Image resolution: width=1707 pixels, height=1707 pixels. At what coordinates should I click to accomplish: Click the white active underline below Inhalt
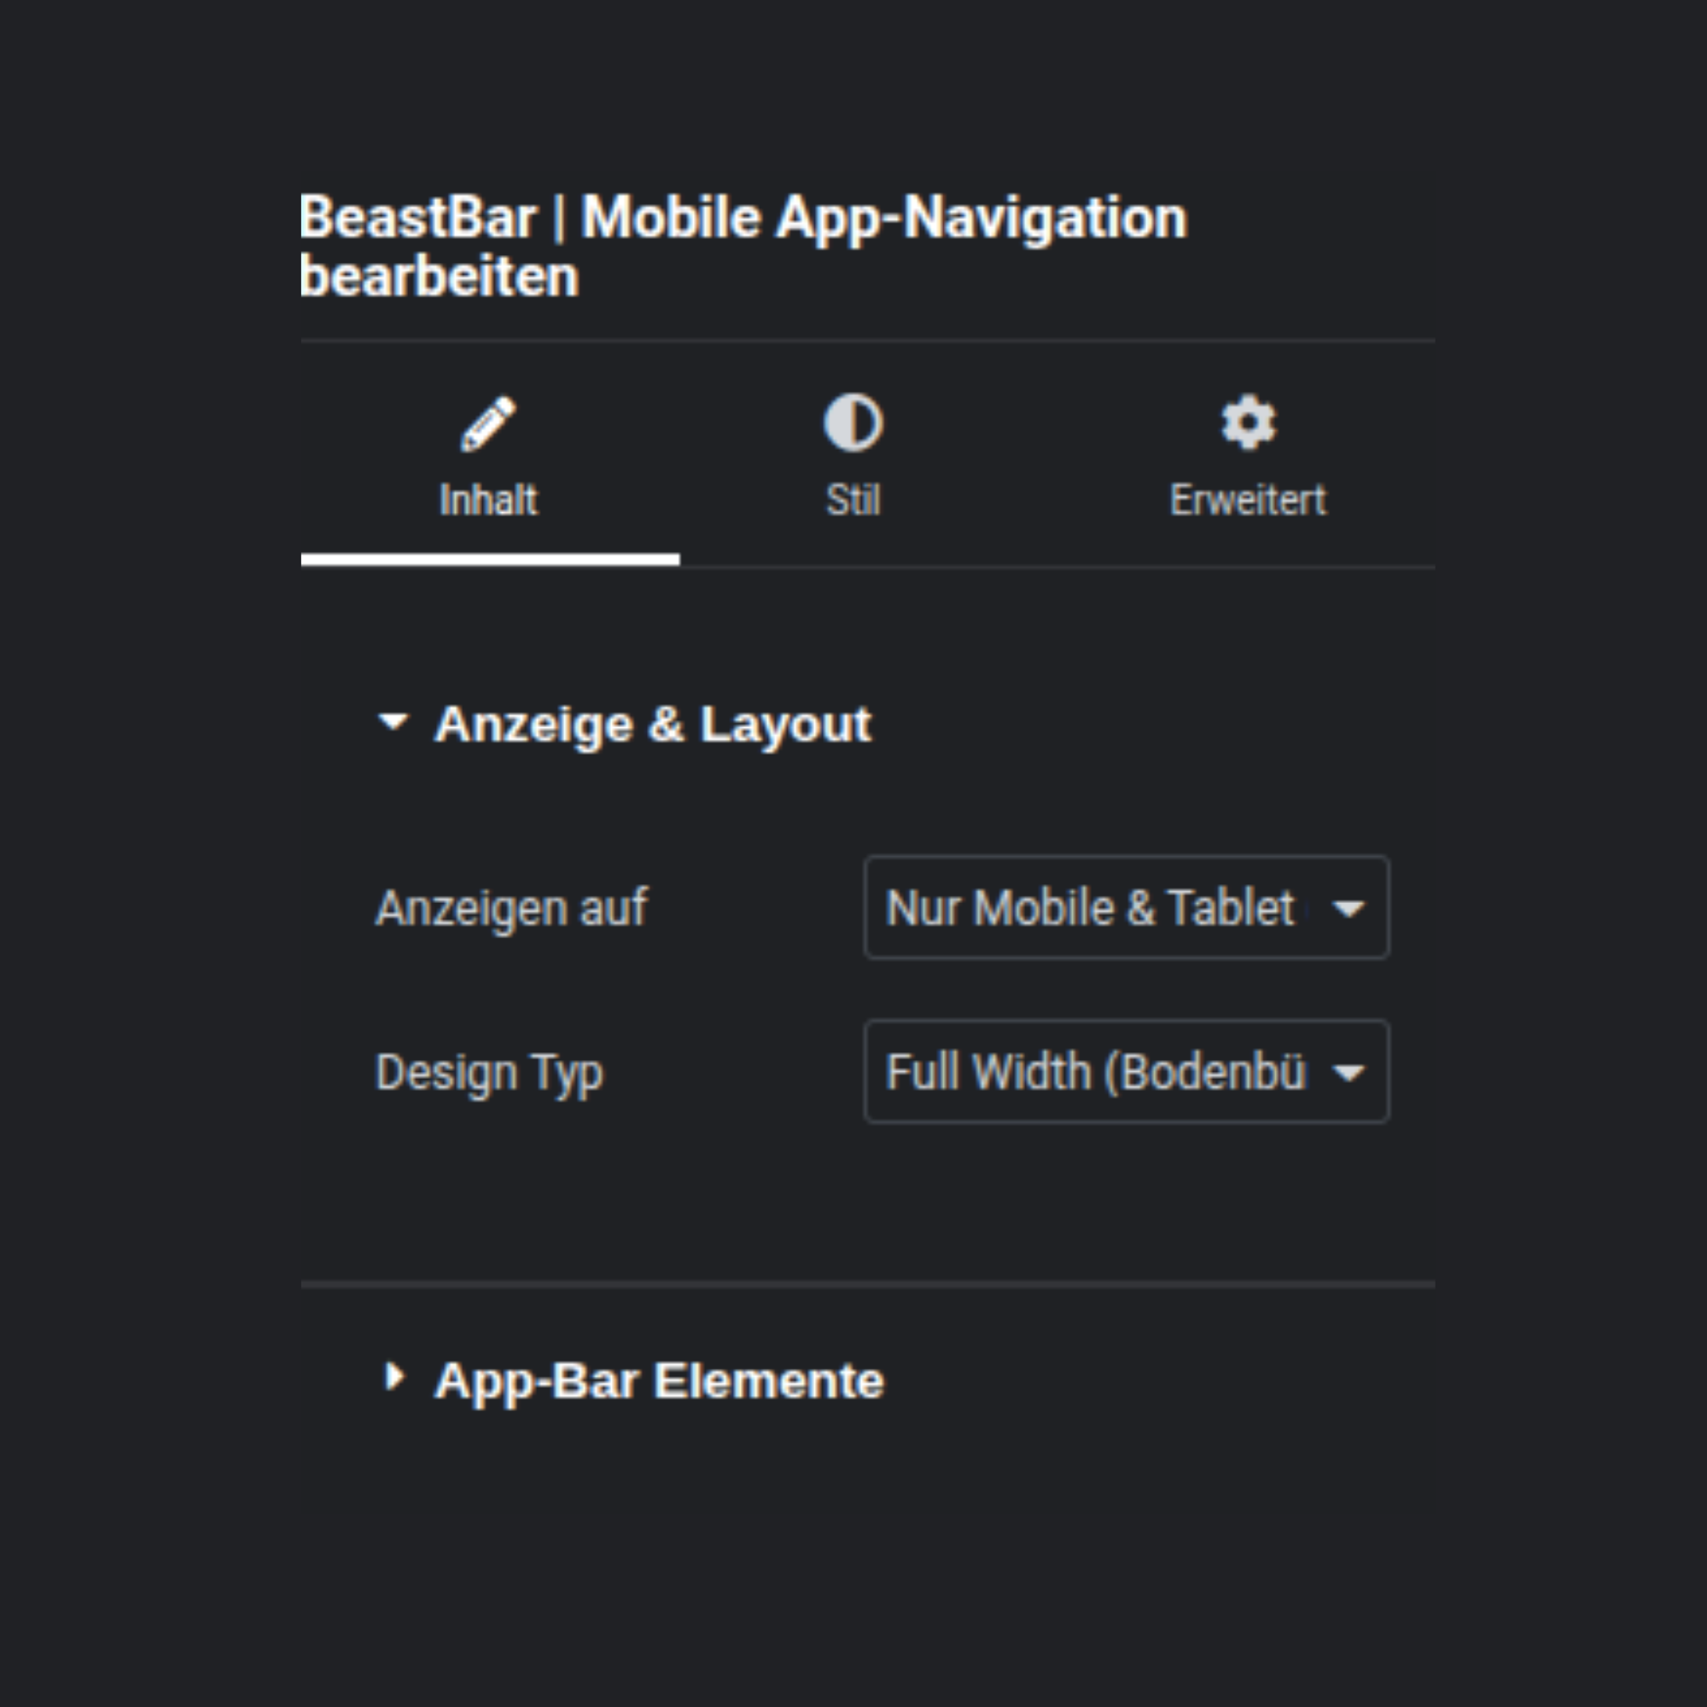pos(491,559)
